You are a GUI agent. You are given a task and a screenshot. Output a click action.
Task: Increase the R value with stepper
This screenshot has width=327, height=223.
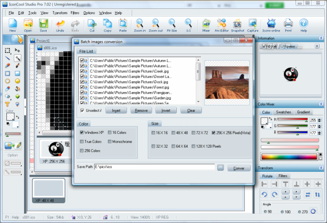pos(320,119)
